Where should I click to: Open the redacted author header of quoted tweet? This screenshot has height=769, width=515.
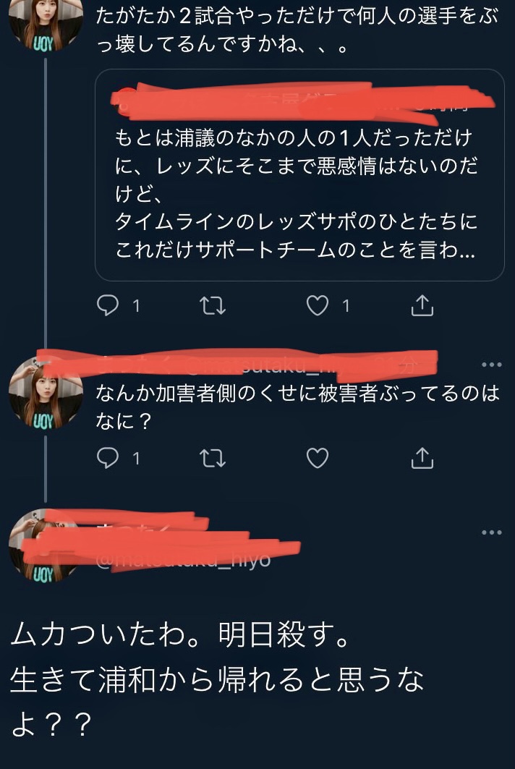point(302,101)
